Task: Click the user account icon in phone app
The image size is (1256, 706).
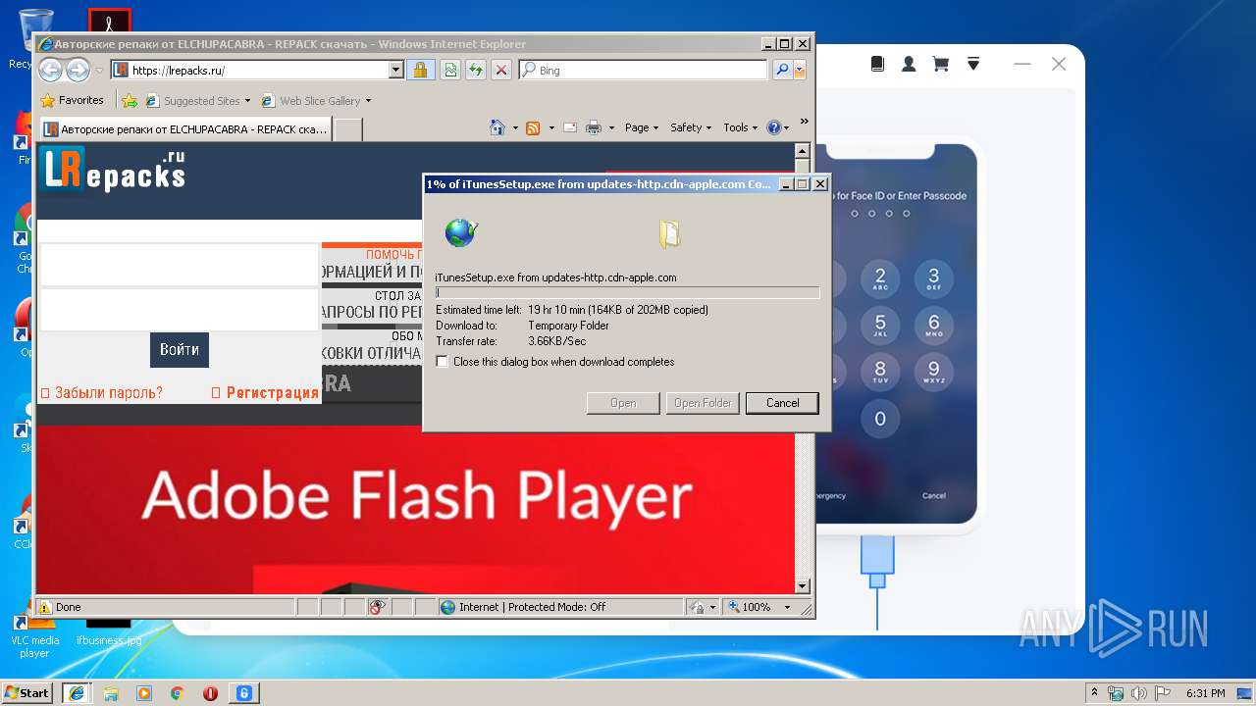Action: coord(909,64)
